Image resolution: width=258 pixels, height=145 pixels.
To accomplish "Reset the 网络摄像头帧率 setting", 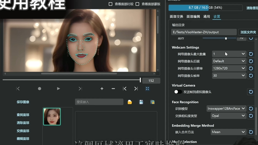I will 251,76.
